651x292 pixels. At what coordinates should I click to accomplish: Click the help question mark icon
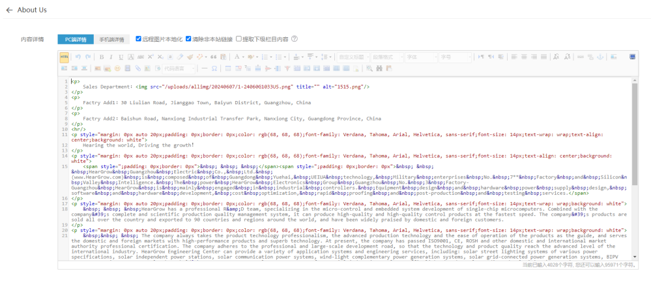(295, 39)
